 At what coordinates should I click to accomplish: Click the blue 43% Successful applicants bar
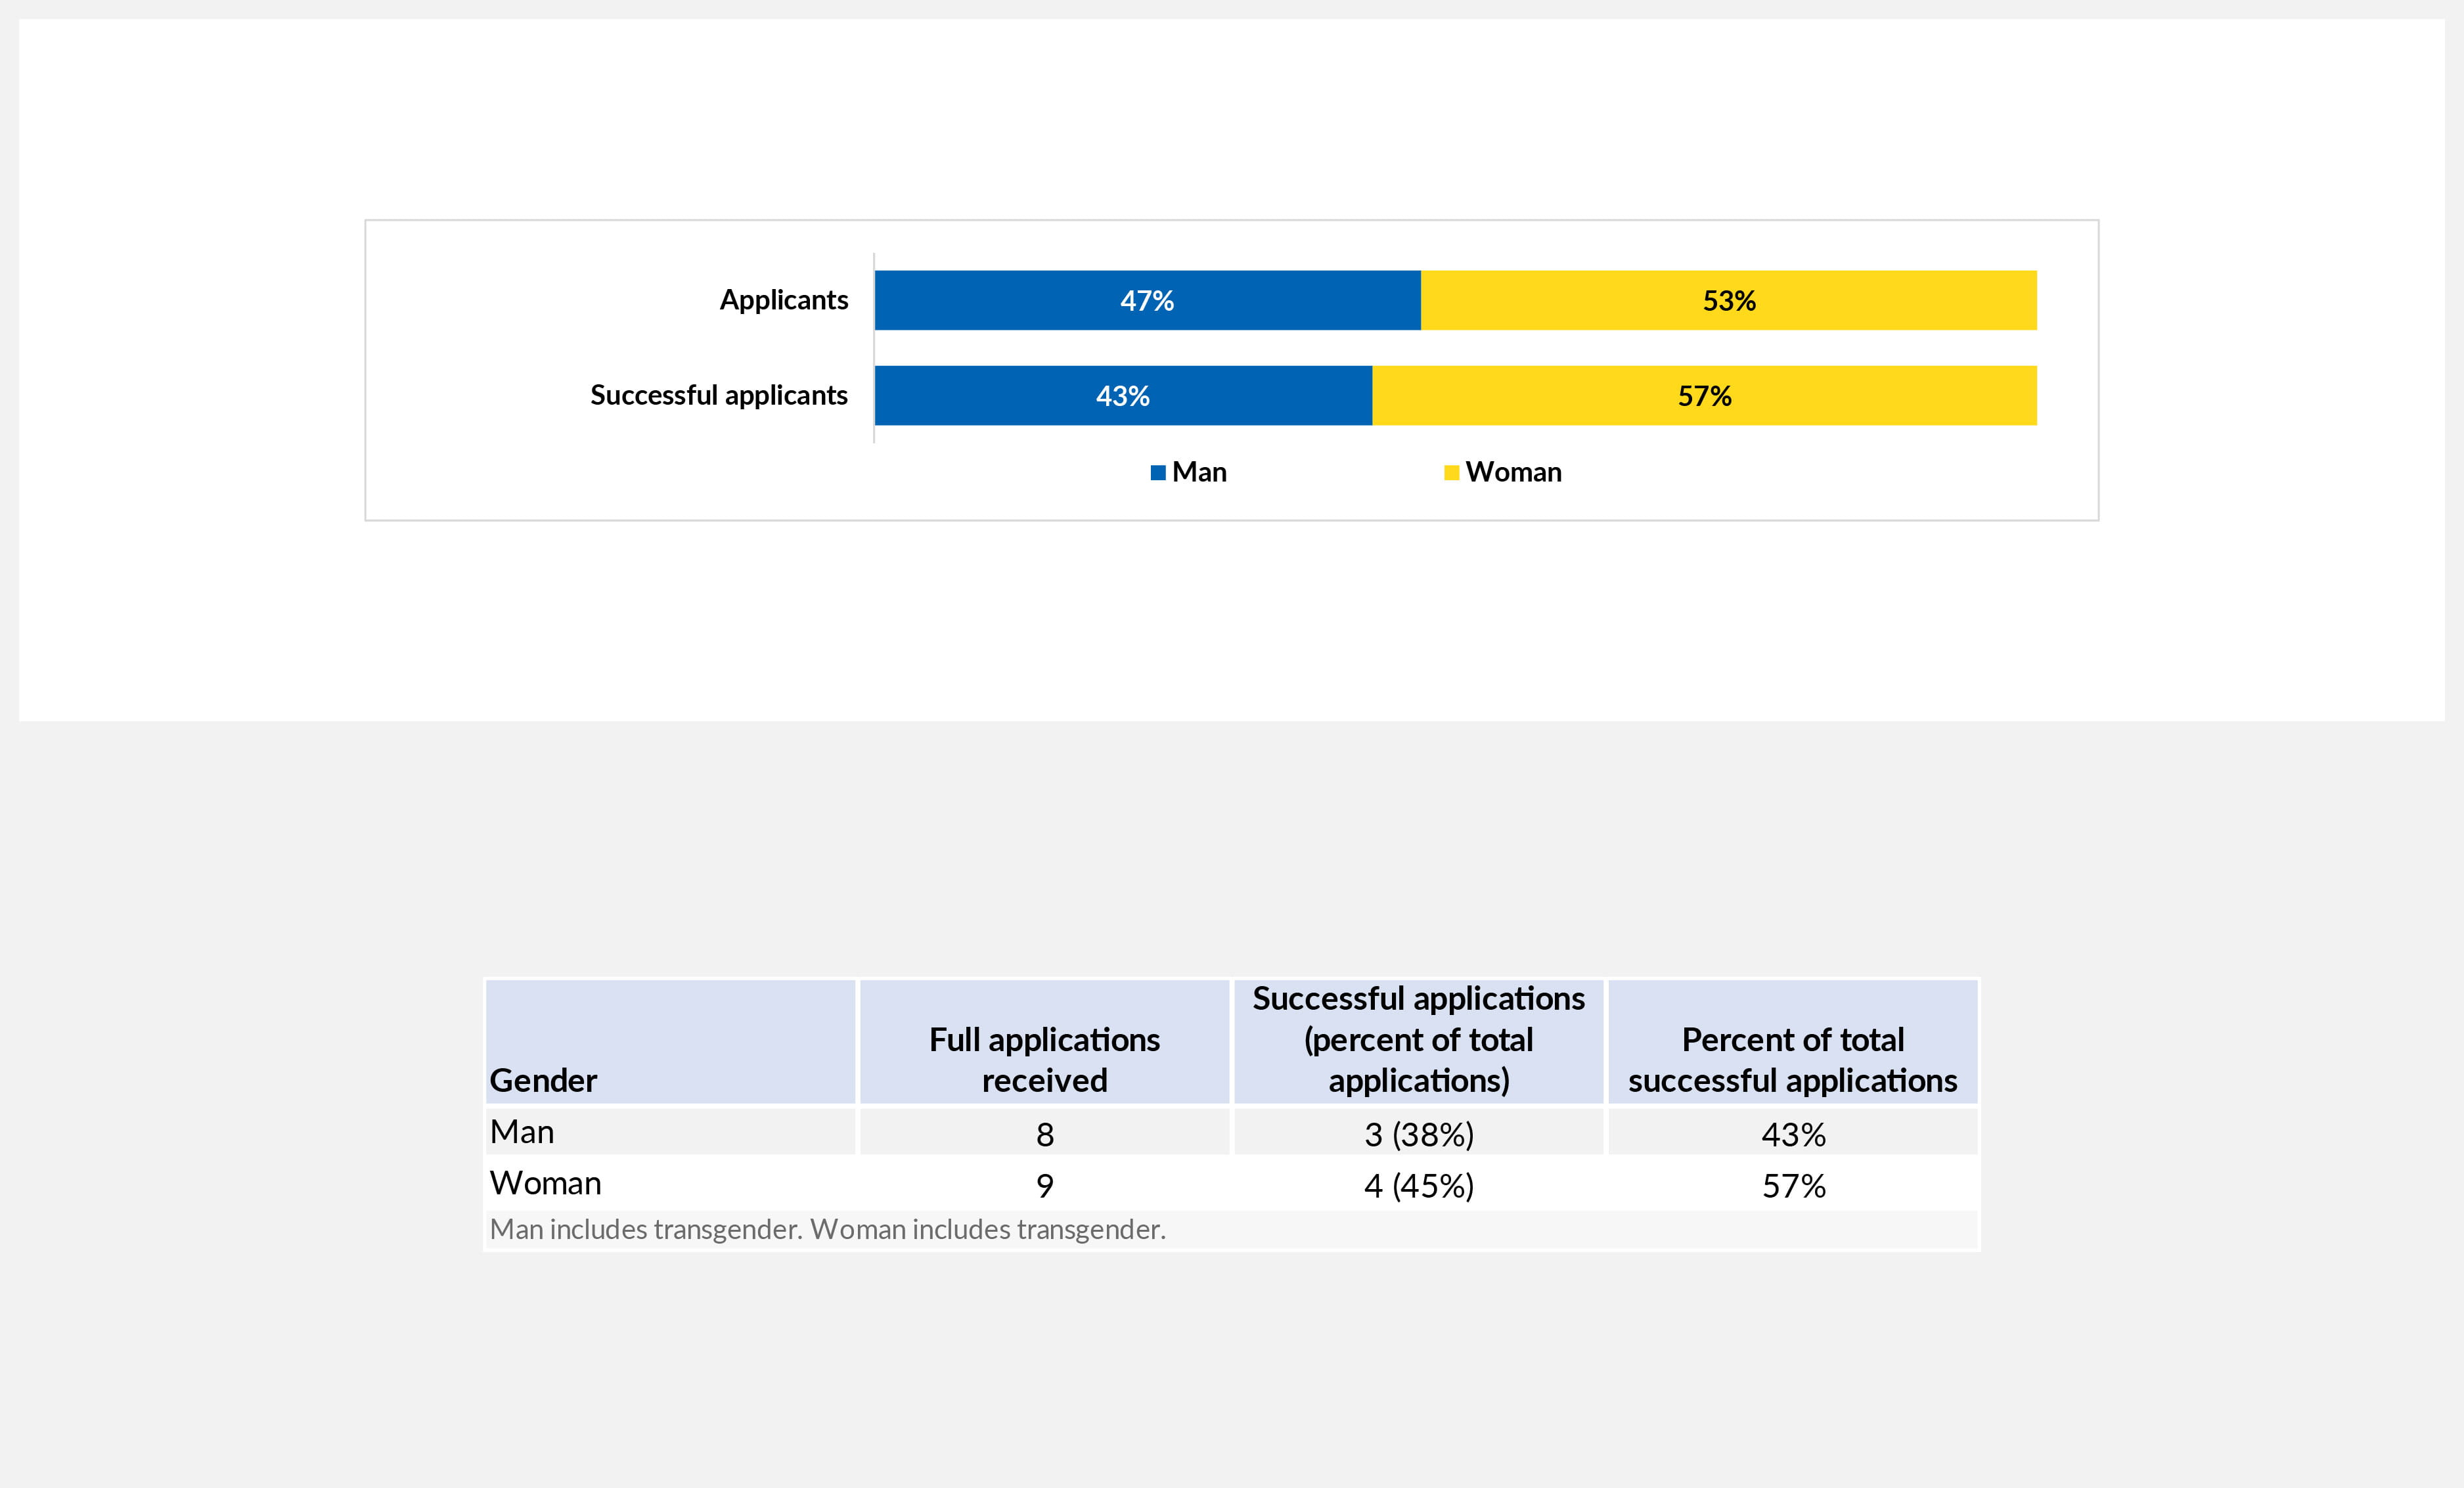coord(1122,396)
